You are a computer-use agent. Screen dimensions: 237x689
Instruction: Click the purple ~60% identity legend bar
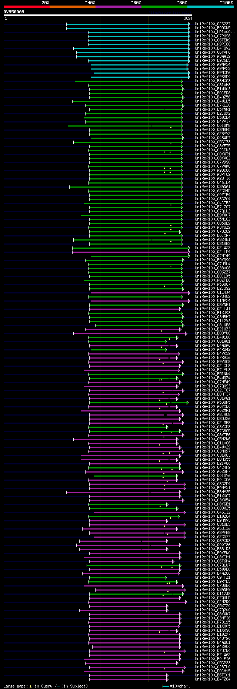(118, 7)
